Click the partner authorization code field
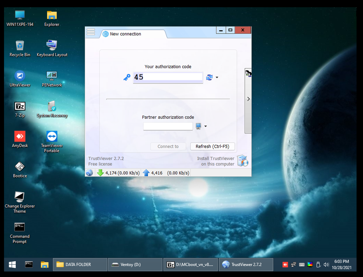This screenshot has width=363, height=277. (x=168, y=126)
